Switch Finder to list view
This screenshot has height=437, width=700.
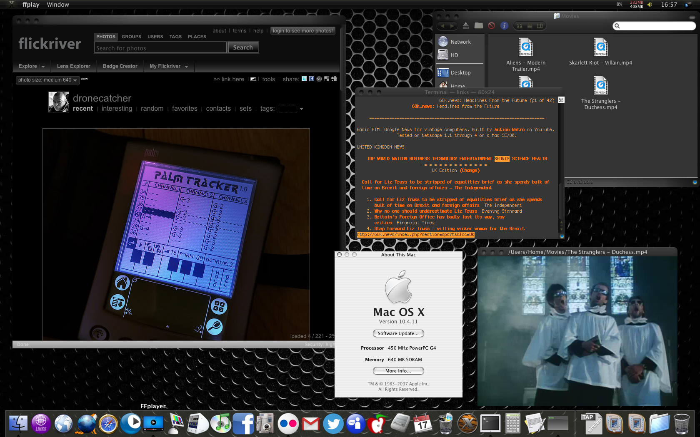pyautogui.click(x=530, y=26)
